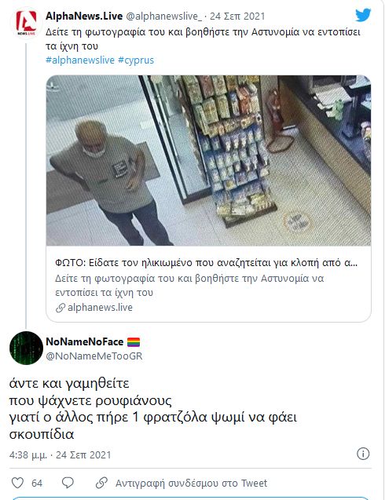Image resolution: width=385 pixels, height=500 pixels.
Task: Open the ΦΩΤΟ article headline
Action: [206, 263]
